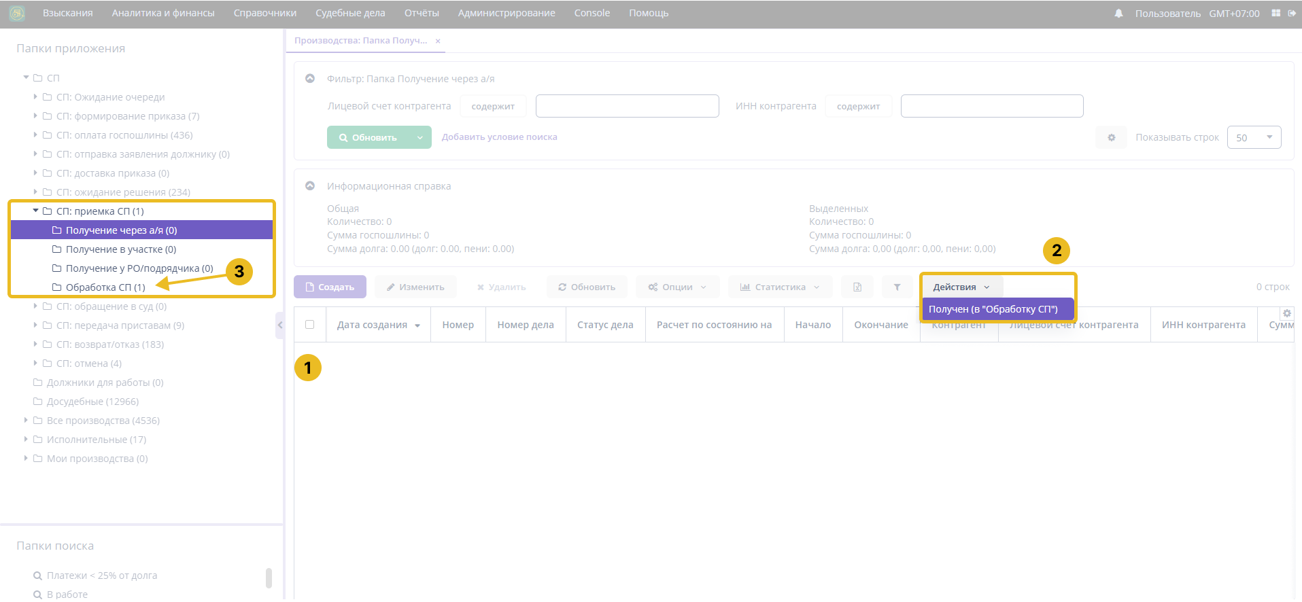
Task: Close the Производства tab
Action: [x=438, y=41]
